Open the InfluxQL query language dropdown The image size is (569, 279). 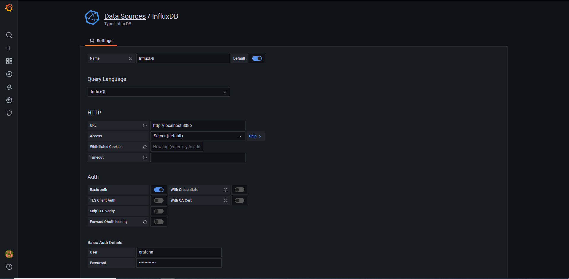coord(159,92)
